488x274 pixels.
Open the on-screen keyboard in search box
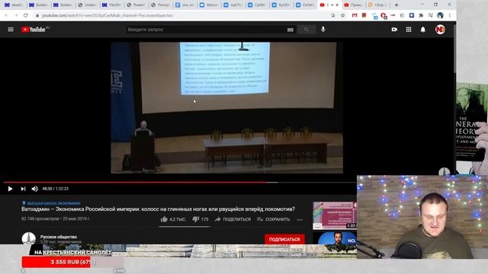290,30
